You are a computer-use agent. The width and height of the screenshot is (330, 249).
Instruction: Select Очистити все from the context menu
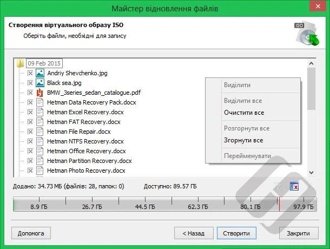253,113
